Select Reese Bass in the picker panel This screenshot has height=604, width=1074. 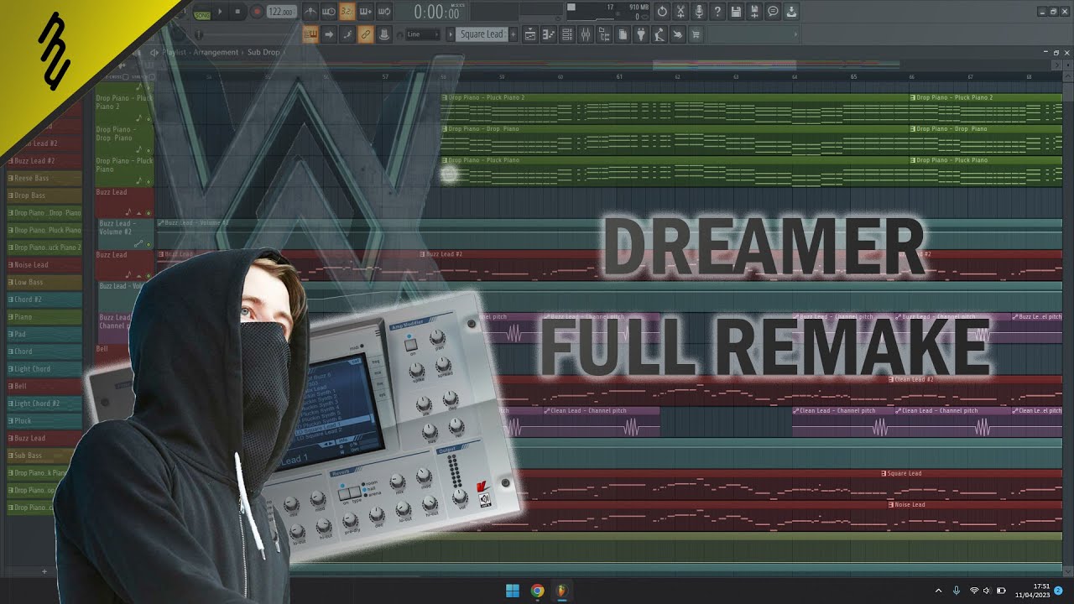coord(44,178)
